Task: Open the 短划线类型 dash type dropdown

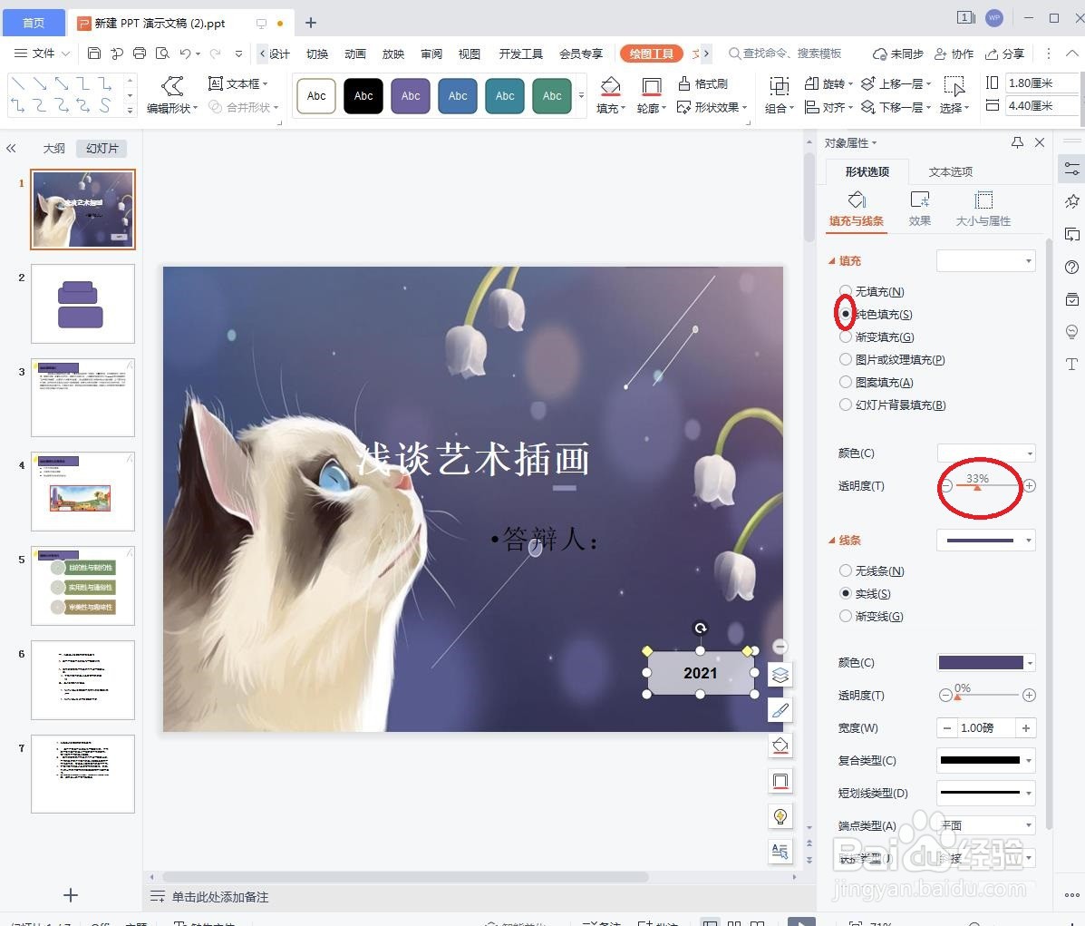Action: point(986,793)
